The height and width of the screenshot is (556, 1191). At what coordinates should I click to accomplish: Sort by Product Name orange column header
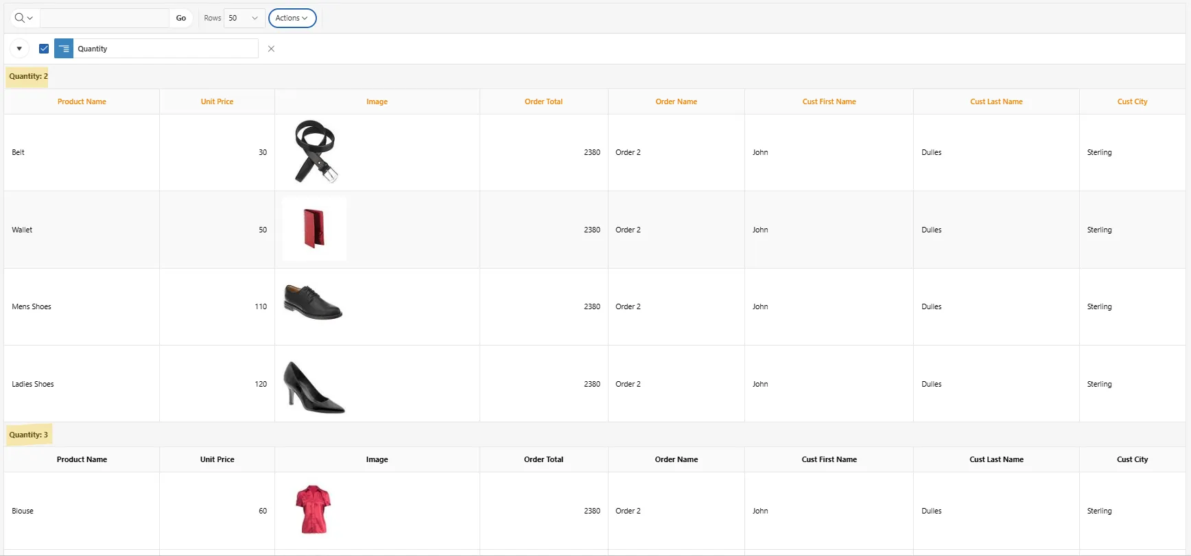click(82, 101)
